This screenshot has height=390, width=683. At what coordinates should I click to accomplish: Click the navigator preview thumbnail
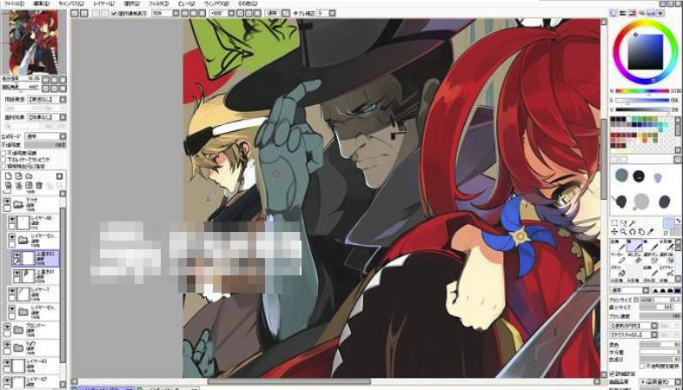tap(33, 42)
